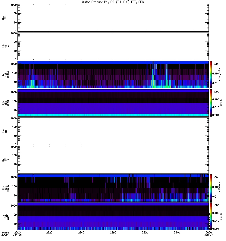The height and width of the screenshot is (241, 226).
Task: Click the '0.001' tick on thb scm1 color bar
Action: point(215,115)
